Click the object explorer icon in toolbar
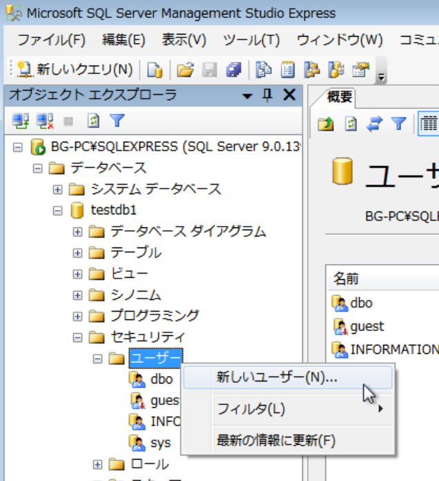The width and height of the screenshot is (439, 481). [312, 70]
